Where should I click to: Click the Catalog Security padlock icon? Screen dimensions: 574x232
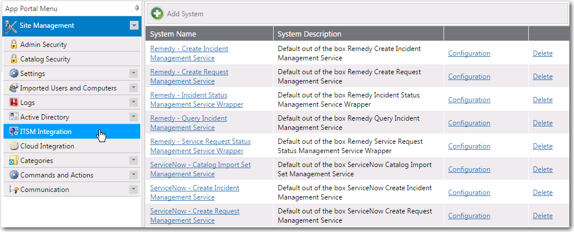[14, 59]
